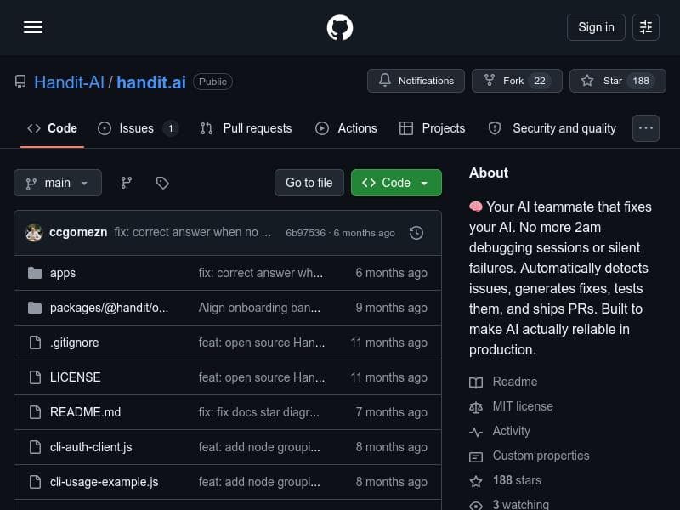
Task: Open appearance settings icon next to Sign in
Action: 646,27
